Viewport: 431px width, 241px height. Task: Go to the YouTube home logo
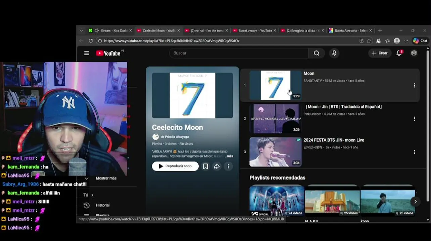108,53
